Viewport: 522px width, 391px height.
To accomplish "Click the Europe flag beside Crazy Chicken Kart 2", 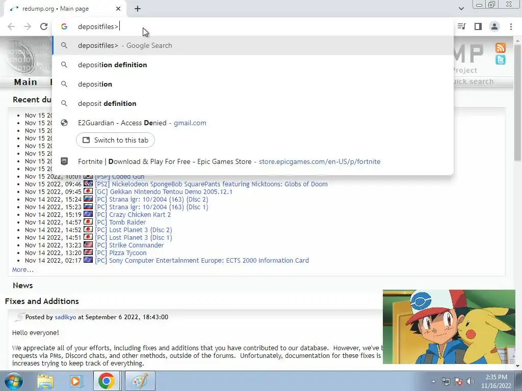I will coord(88,214).
